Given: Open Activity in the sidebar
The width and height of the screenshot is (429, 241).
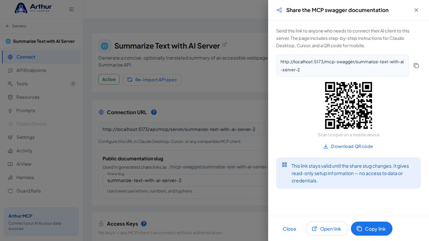Looking at the screenshot, I should click(41, 151).
